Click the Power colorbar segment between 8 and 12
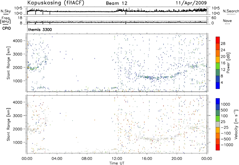 tap(218, 73)
